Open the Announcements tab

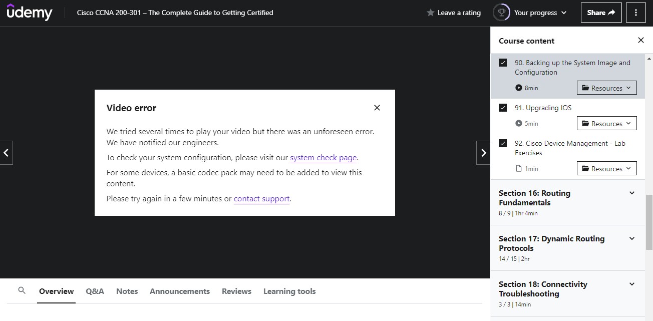coord(180,291)
